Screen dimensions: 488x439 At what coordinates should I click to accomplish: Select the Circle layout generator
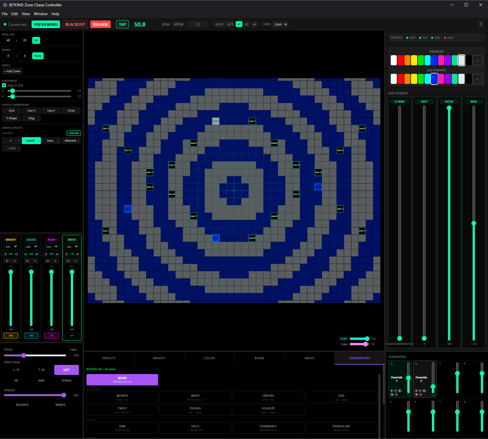[71, 111]
